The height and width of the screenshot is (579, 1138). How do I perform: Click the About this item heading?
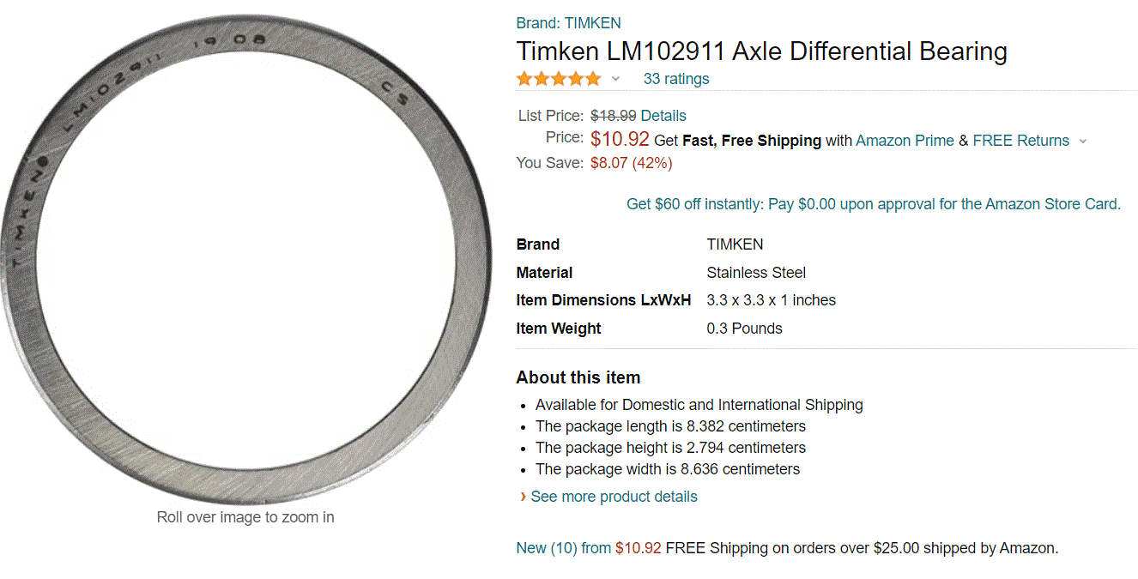coord(578,377)
